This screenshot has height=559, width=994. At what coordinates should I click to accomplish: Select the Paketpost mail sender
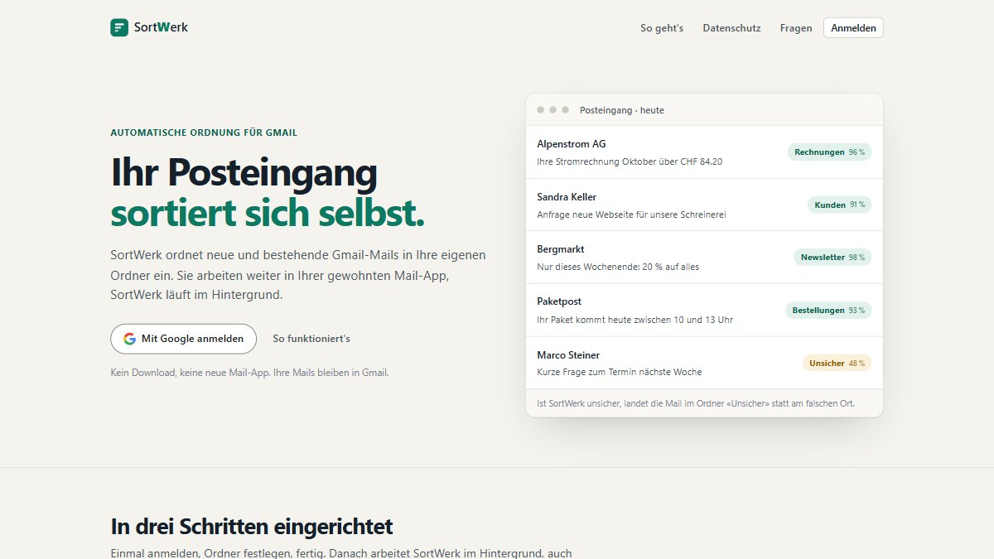559,301
